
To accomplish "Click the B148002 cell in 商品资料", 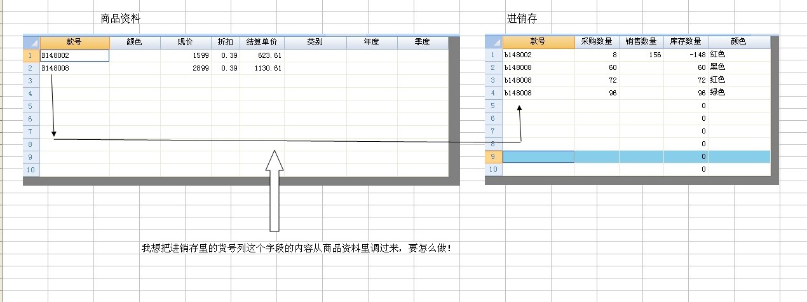I will click(x=74, y=55).
